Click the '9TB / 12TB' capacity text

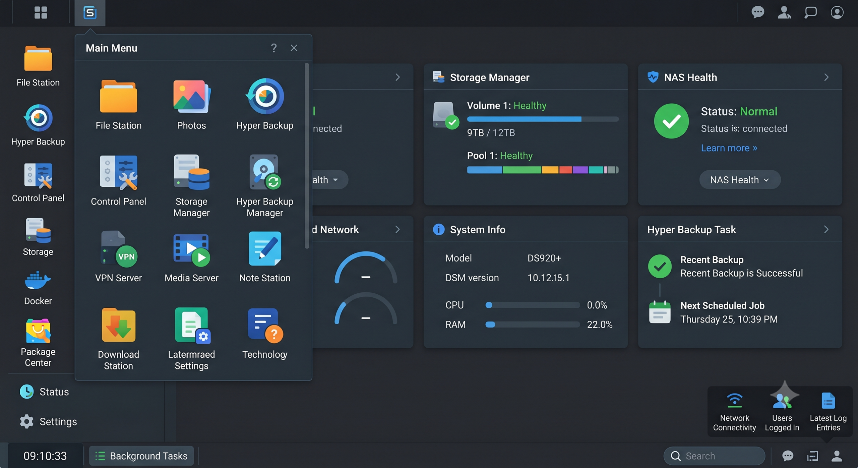(x=491, y=133)
